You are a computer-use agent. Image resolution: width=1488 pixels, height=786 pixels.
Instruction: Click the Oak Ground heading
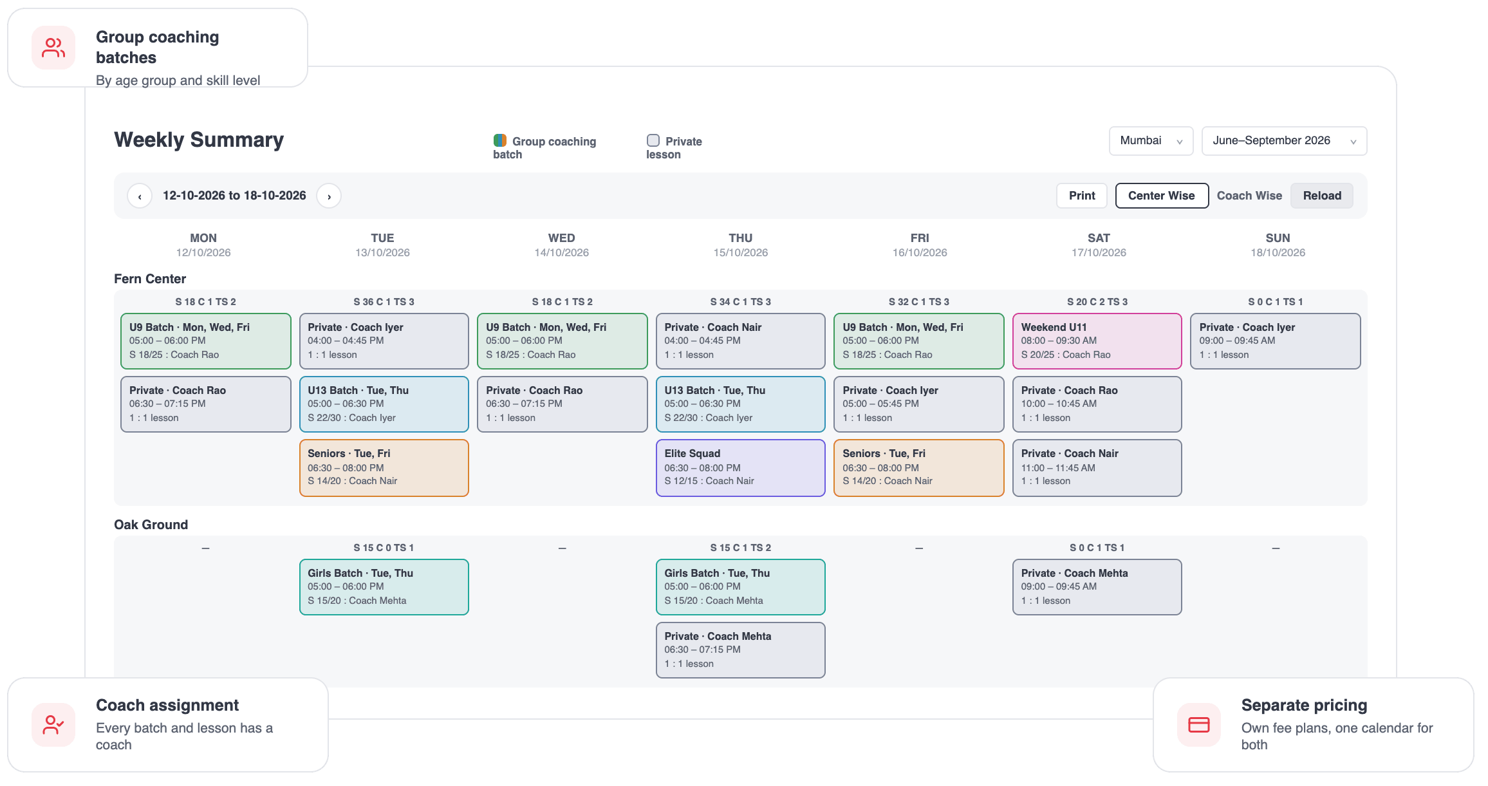(151, 525)
